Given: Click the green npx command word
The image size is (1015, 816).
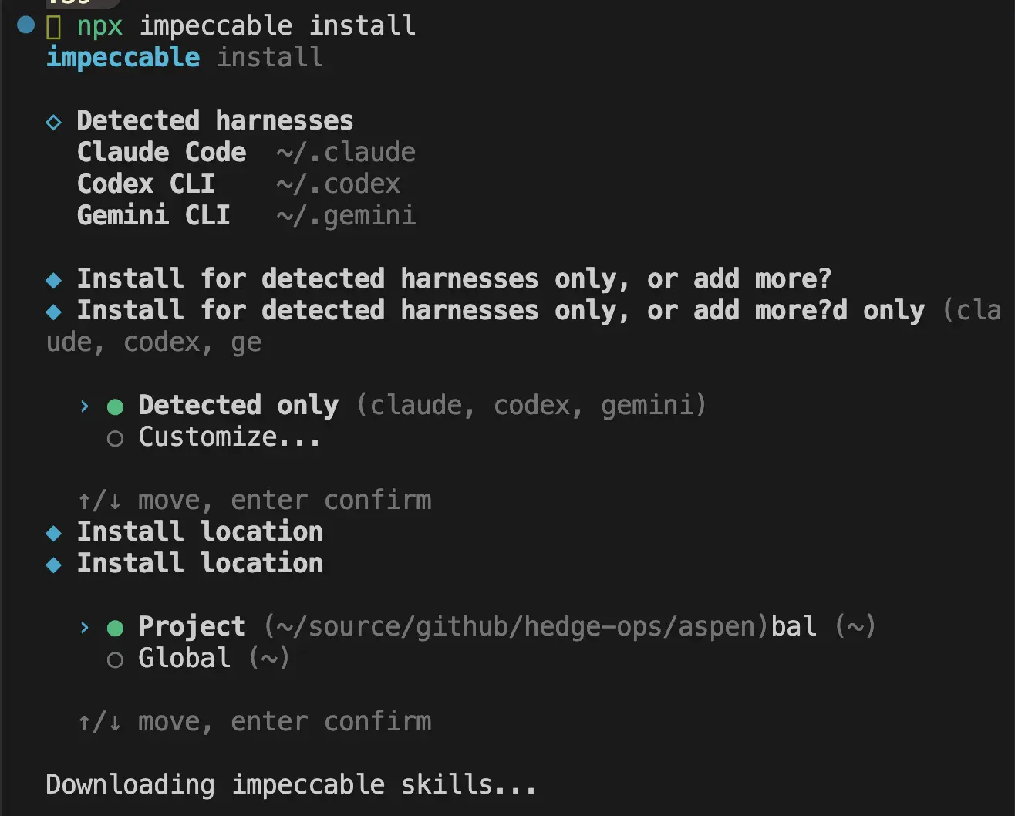Looking at the screenshot, I should [99, 26].
